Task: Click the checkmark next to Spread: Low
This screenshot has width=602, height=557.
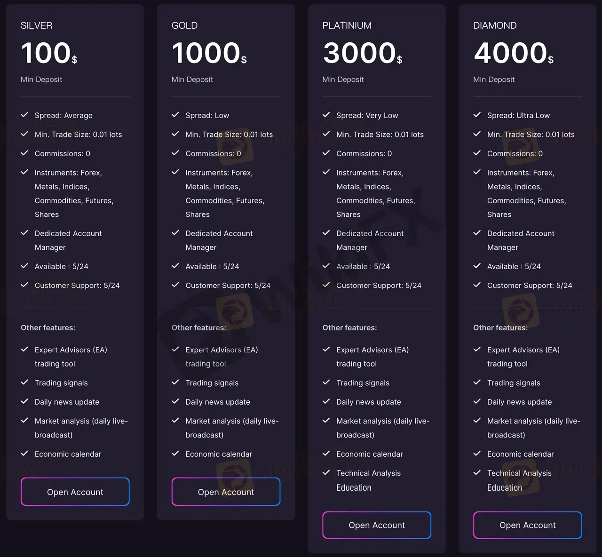Action: (x=175, y=115)
